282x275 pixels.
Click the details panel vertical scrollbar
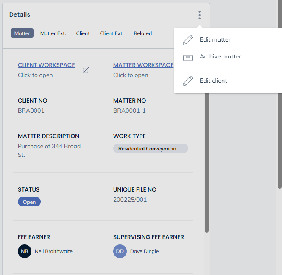(x=207, y=161)
